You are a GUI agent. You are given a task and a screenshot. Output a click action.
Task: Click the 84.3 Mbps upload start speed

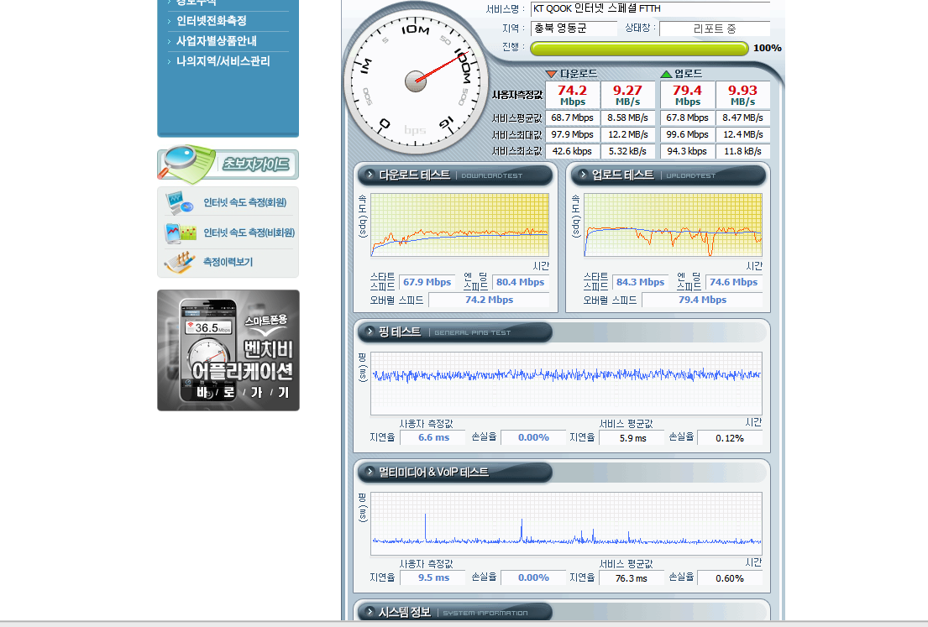click(x=641, y=282)
